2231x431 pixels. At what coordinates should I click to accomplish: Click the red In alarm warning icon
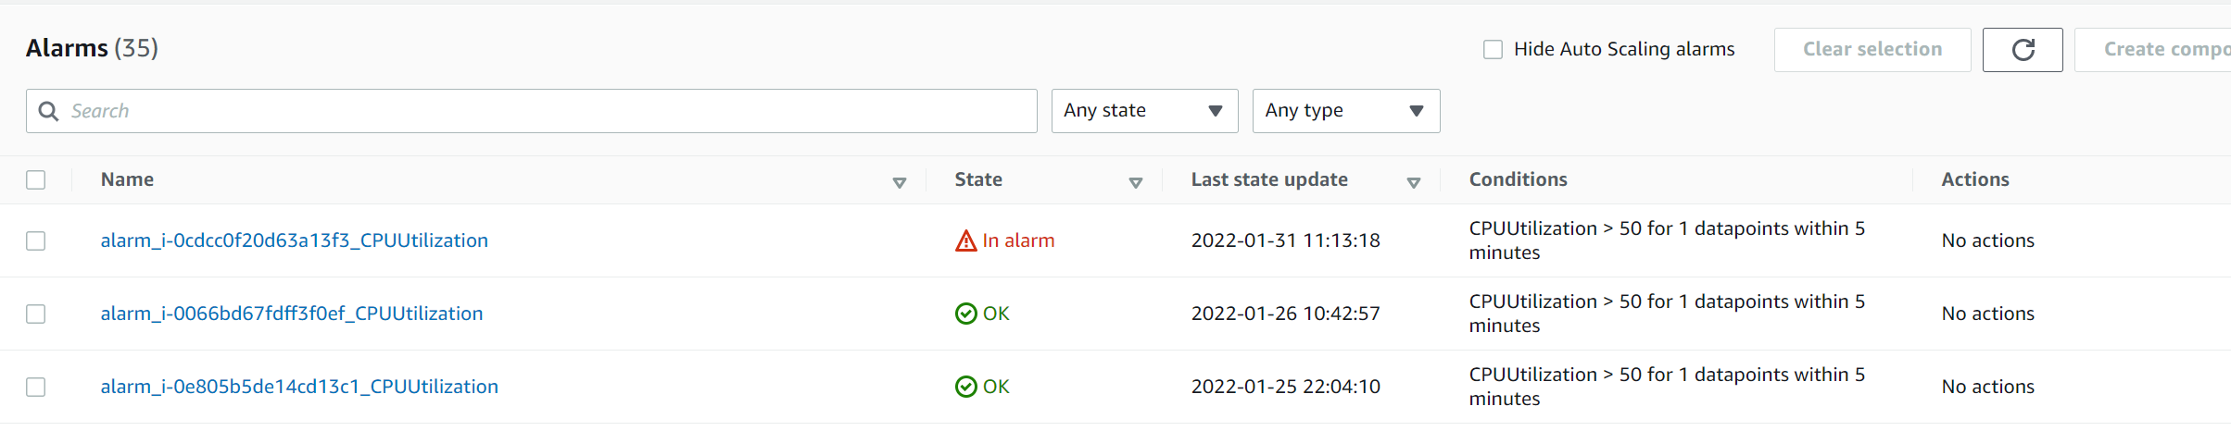coord(965,240)
